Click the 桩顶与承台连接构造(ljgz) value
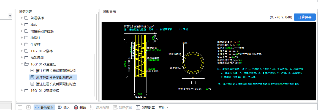The height and width of the screenshot is (110, 318). coord(155,26)
